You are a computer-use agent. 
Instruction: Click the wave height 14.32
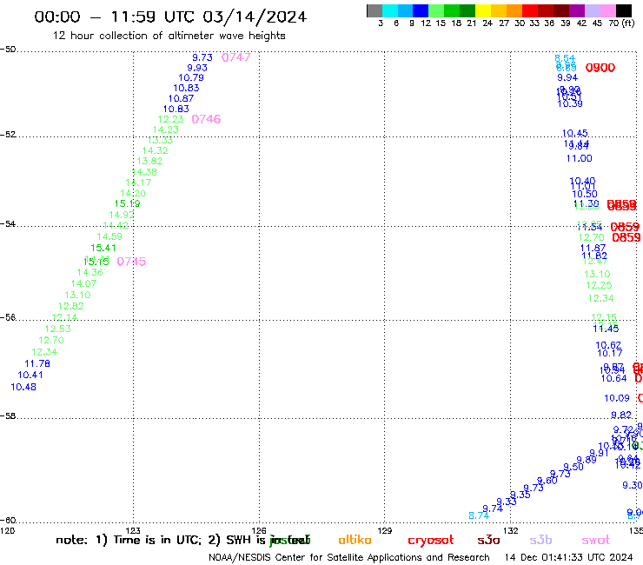155,150
